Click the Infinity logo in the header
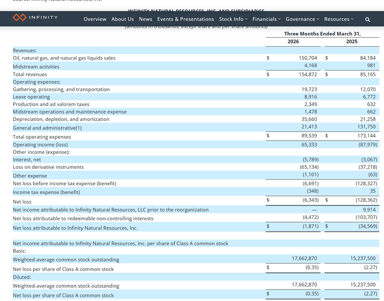The height and width of the screenshot is (301, 384). [x=35, y=17]
